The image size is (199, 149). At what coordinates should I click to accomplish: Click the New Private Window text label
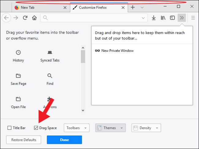coord(118,50)
